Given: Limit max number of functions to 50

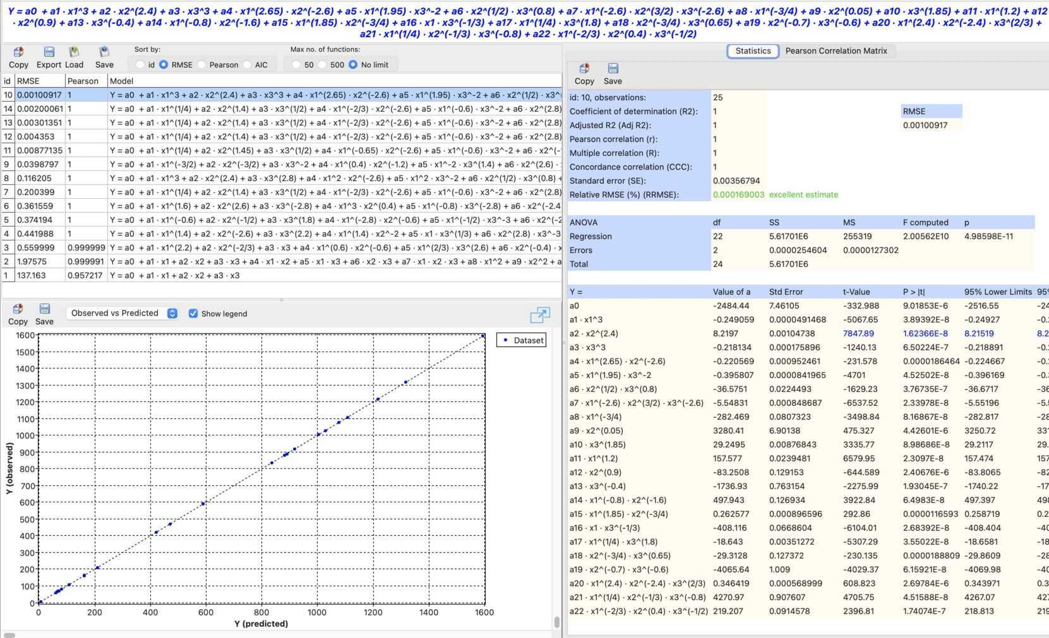Looking at the screenshot, I should point(297,64).
